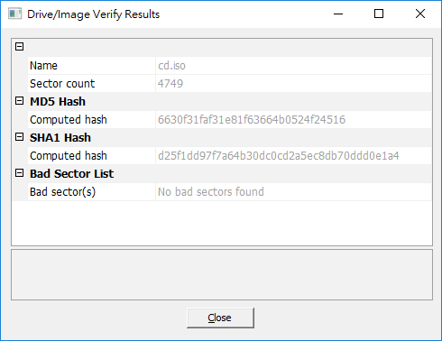The height and width of the screenshot is (341, 442).
Task: Select the Bad sector(s) row label
Action: tap(62, 192)
